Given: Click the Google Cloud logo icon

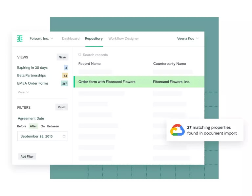Looking at the screenshot, I should [x=178, y=130].
